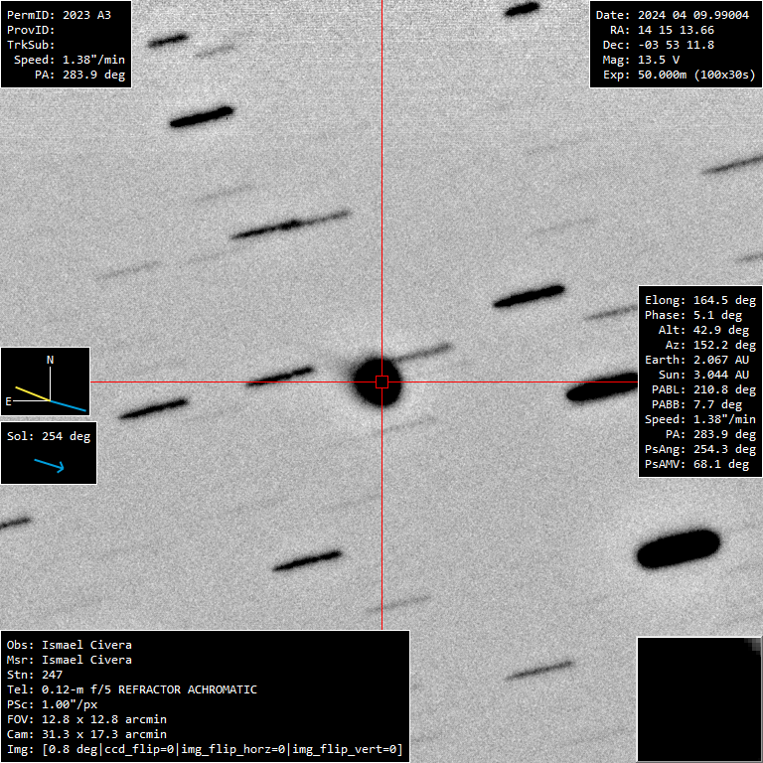Viewport: 763px width, 763px height.
Task: Click the 'Mag: 13.5 V' value
Action: [x=641, y=60]
